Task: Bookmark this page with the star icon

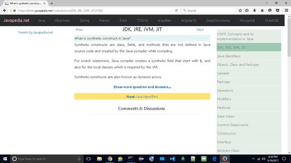Action: (x=240, y=10)
